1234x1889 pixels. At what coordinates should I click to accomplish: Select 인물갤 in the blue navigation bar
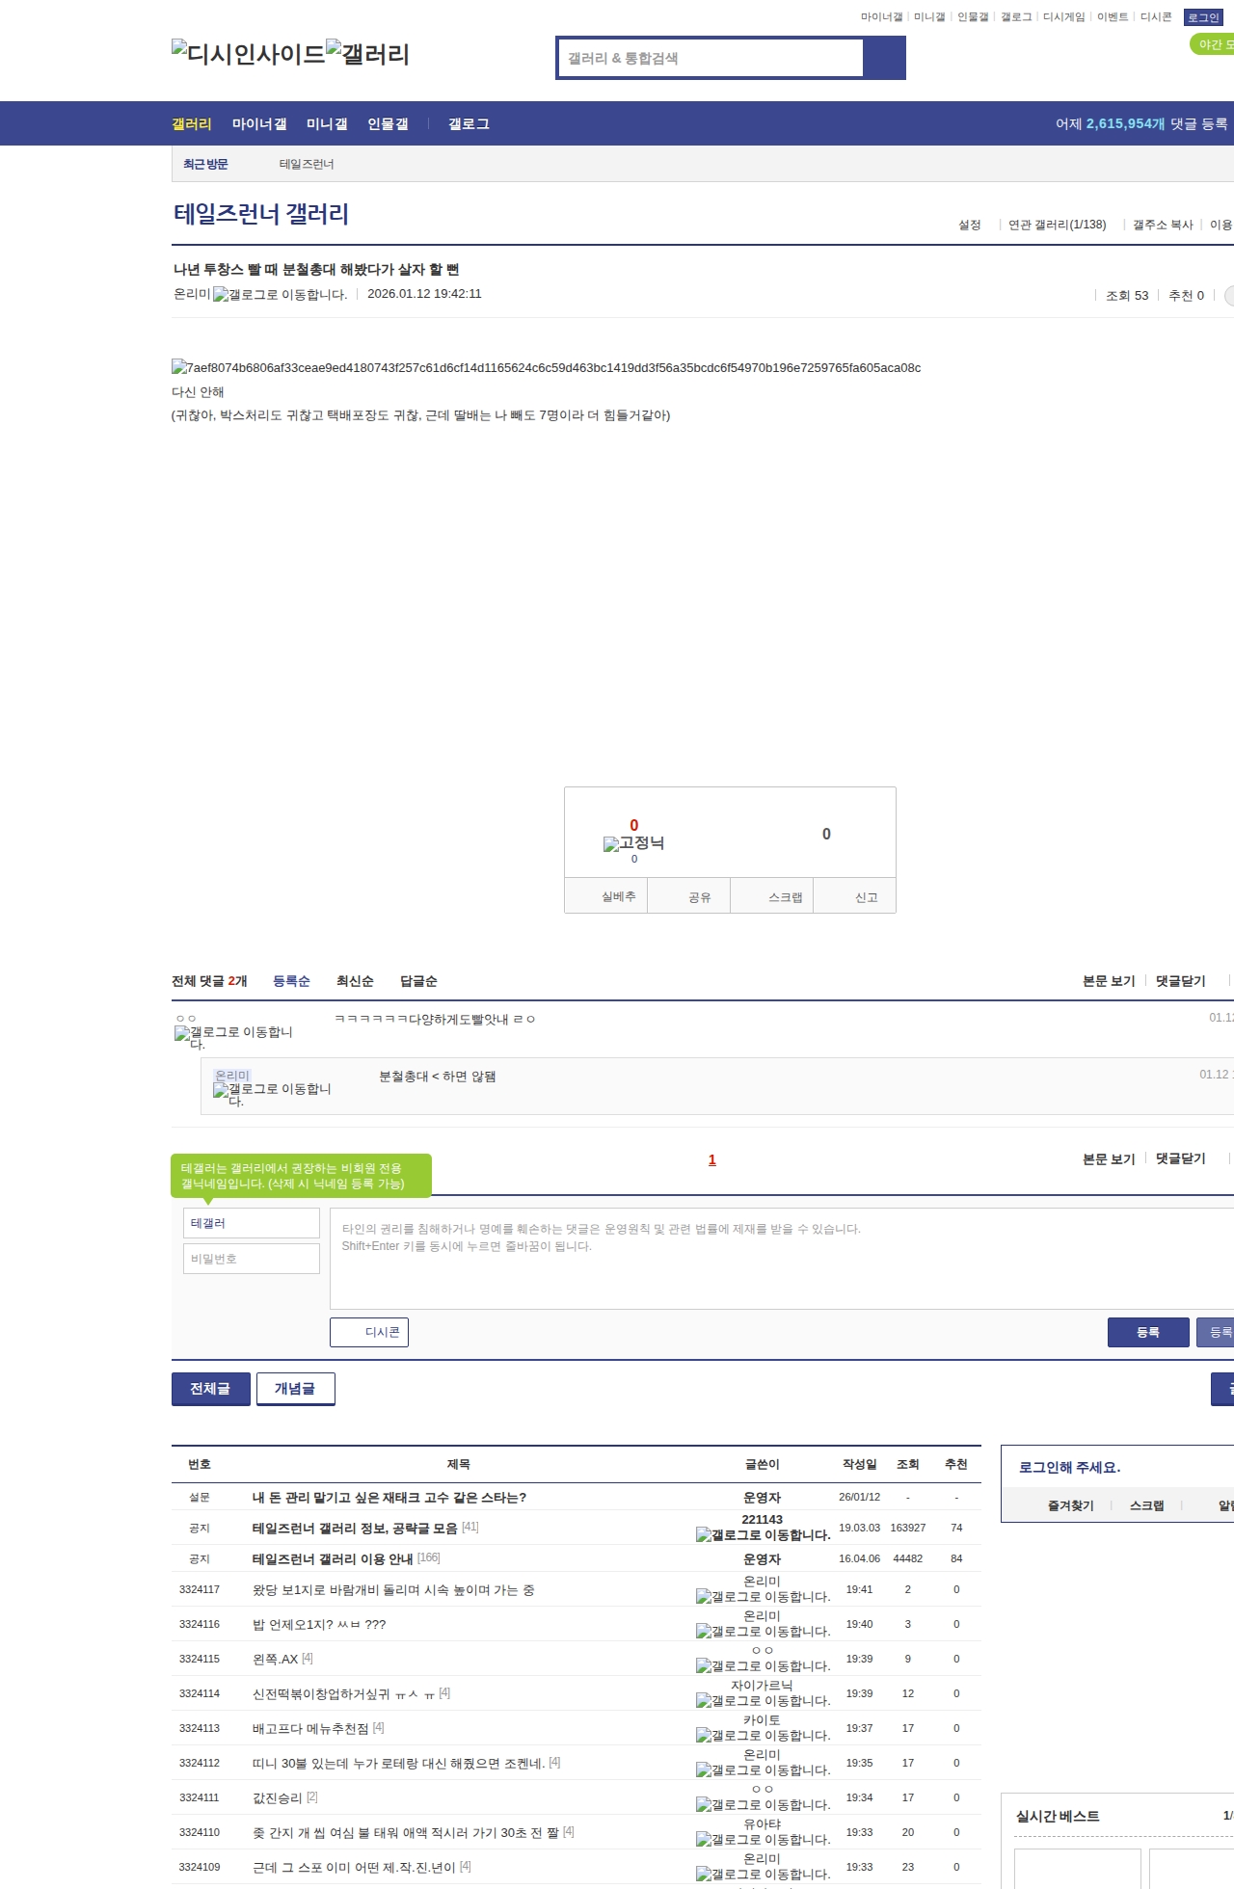(x=388, y=123)
